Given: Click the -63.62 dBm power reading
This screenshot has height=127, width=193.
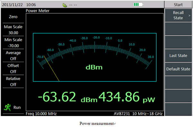Looking at the screenshot, I should pyautogui.click(x=68, y=97).
